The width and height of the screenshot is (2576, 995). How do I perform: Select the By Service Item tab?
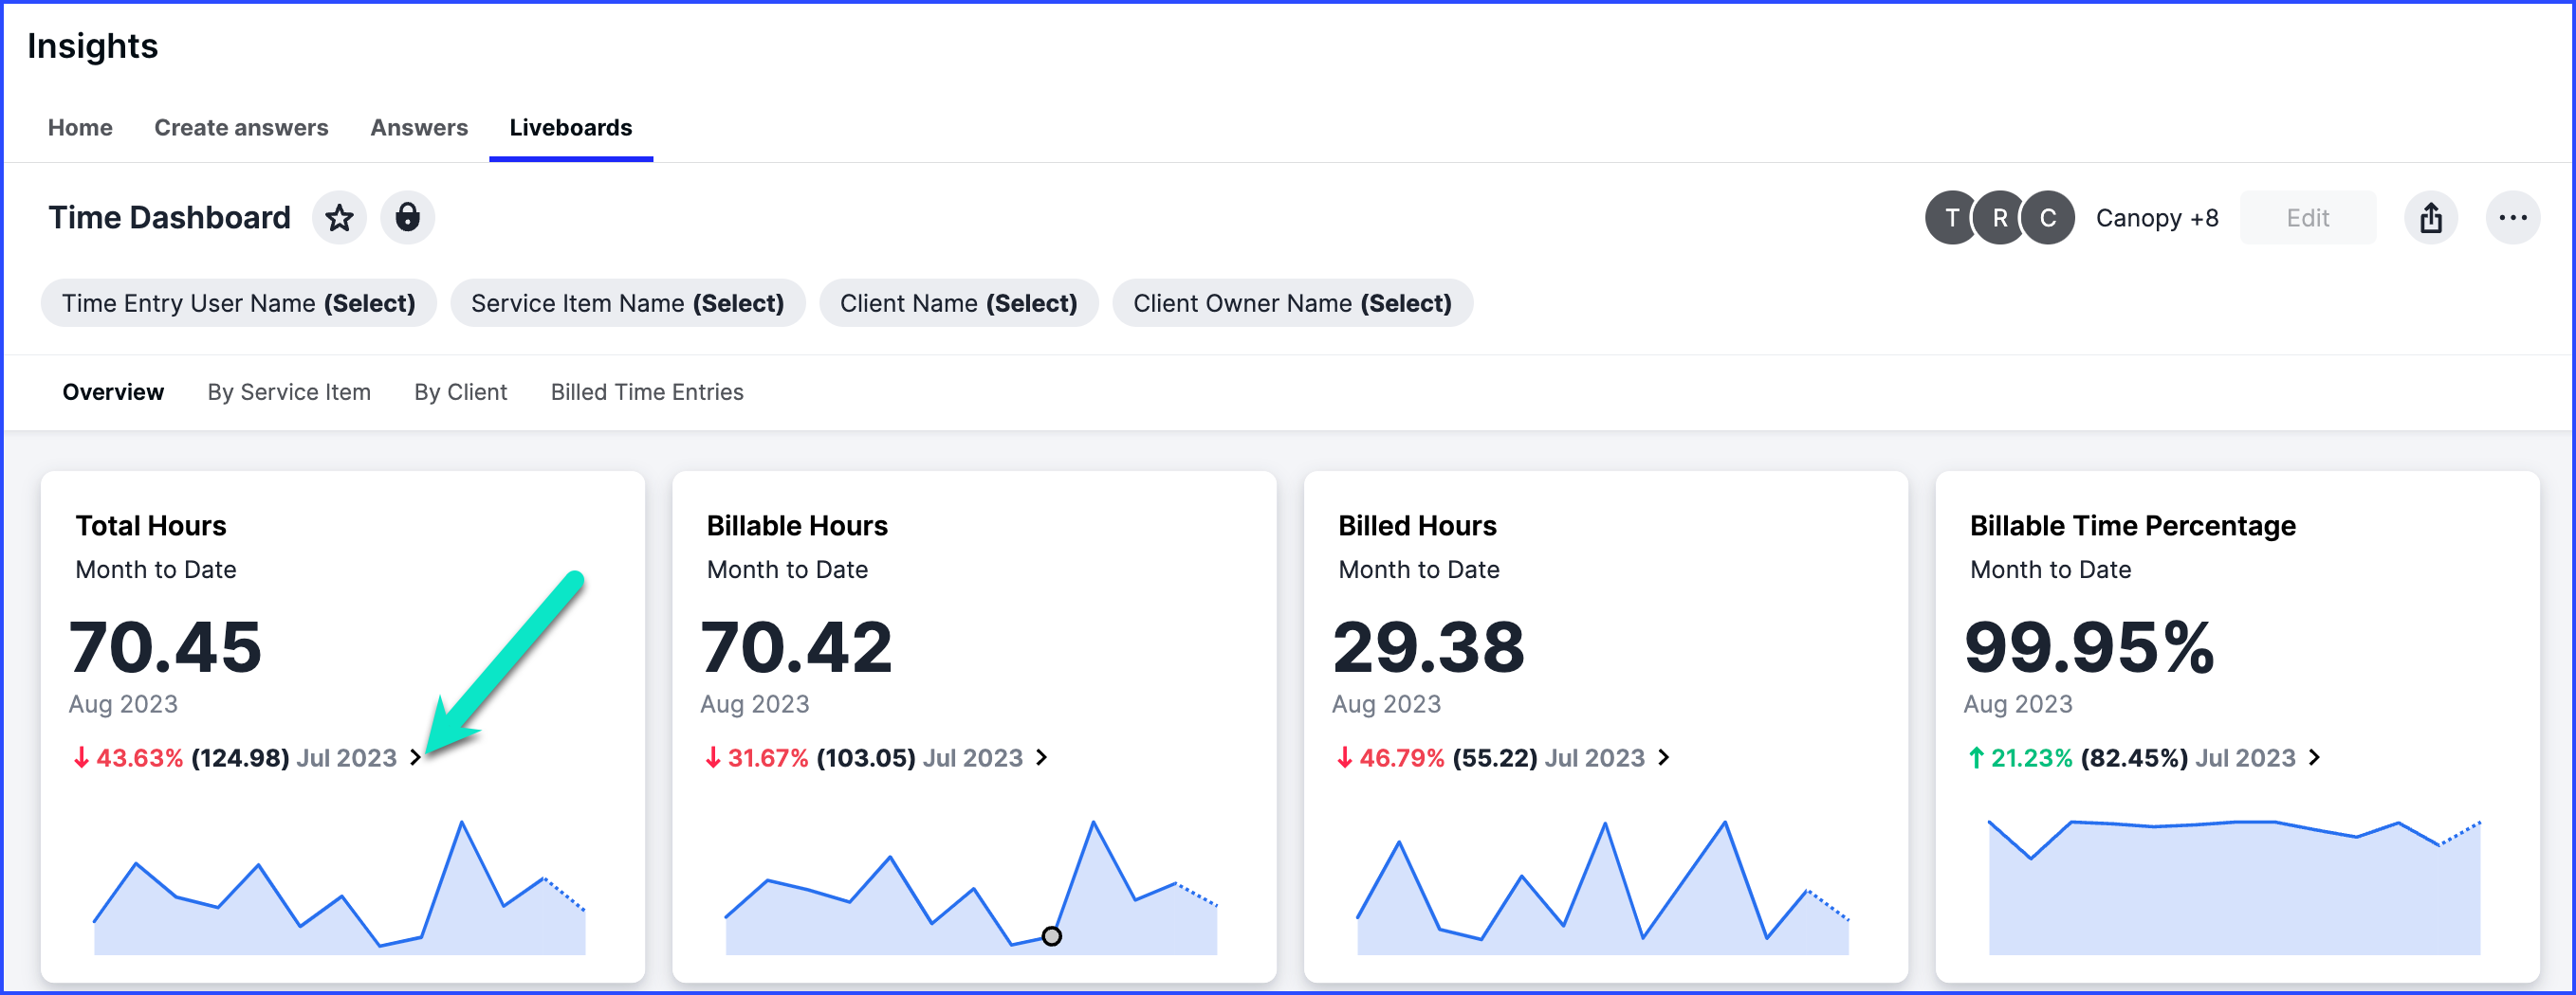[289, 392]
